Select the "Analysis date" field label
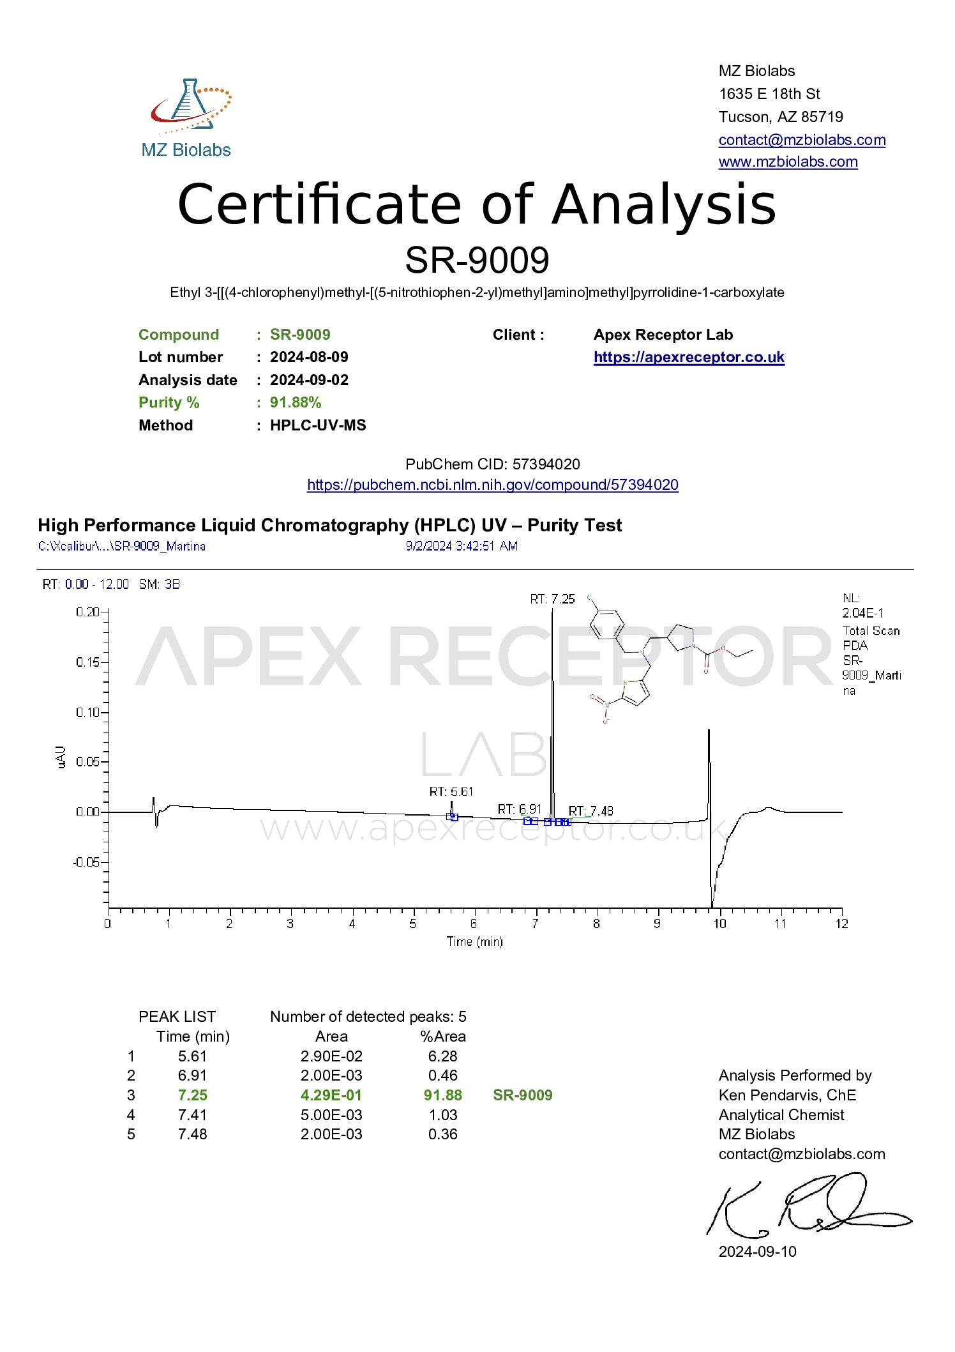Image resolution: width=955 pixels, height=1352 pixels. [x=188, y=380]
